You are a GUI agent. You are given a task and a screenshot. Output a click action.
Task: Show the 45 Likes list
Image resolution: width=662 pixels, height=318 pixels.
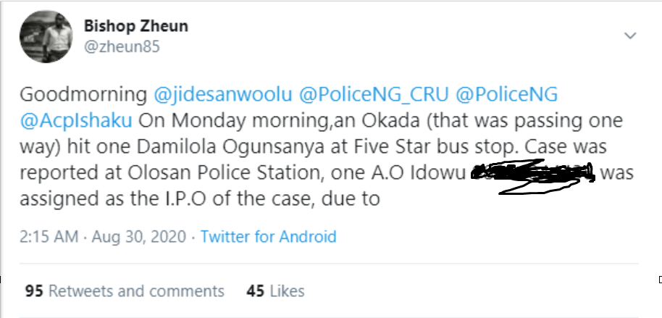click(x=275, y=290)
